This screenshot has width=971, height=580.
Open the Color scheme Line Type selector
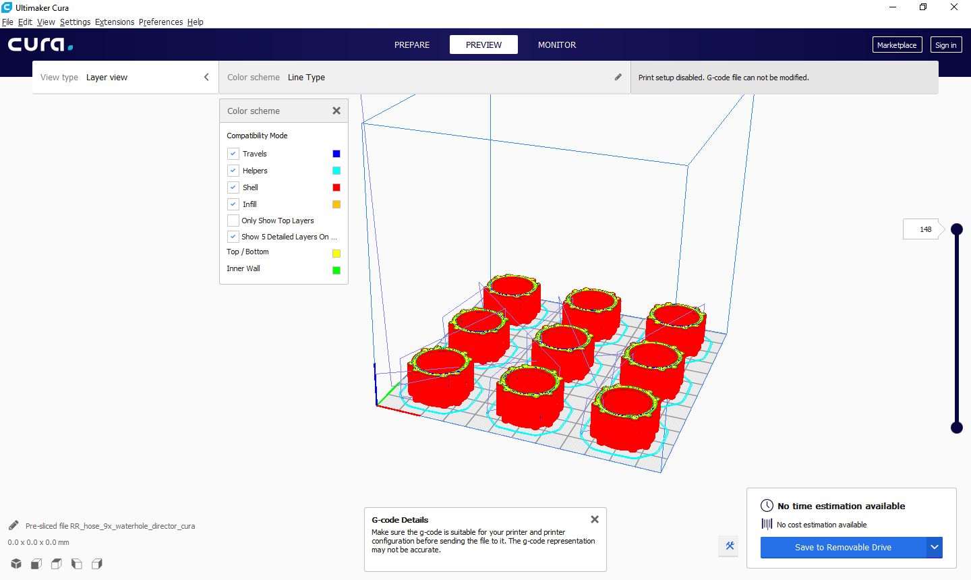pyautogui.click(x=307, y=77)
